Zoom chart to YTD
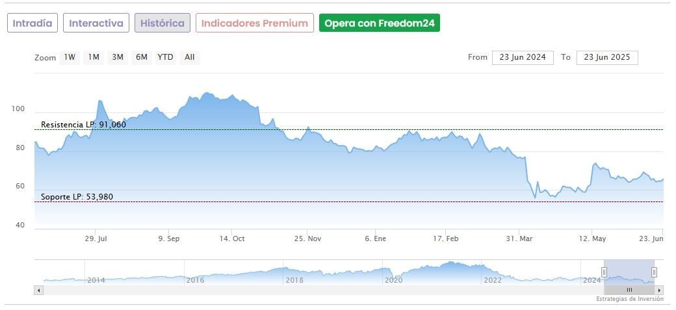This screenshot has height=310, width=676. (165, 57)
